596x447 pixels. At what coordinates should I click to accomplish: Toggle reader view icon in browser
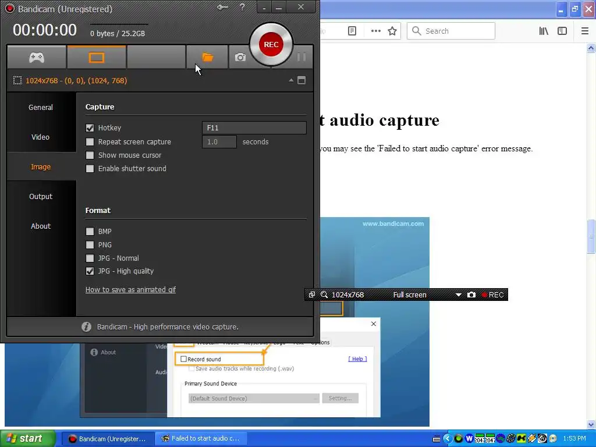point(352,31)
